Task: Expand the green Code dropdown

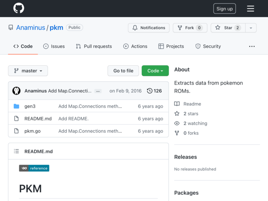Action: click(155, 71)
